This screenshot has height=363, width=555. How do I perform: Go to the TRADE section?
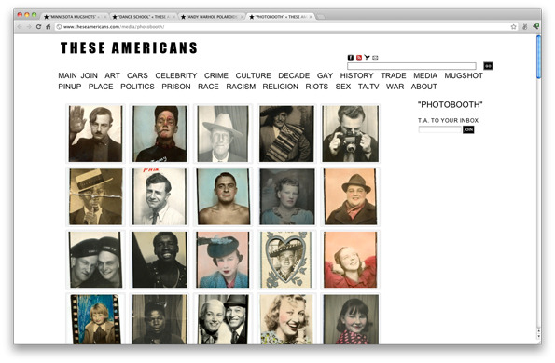tap(394, 75)
